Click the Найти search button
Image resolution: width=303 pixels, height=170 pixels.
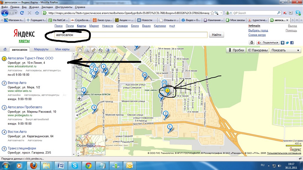(217, 35)
